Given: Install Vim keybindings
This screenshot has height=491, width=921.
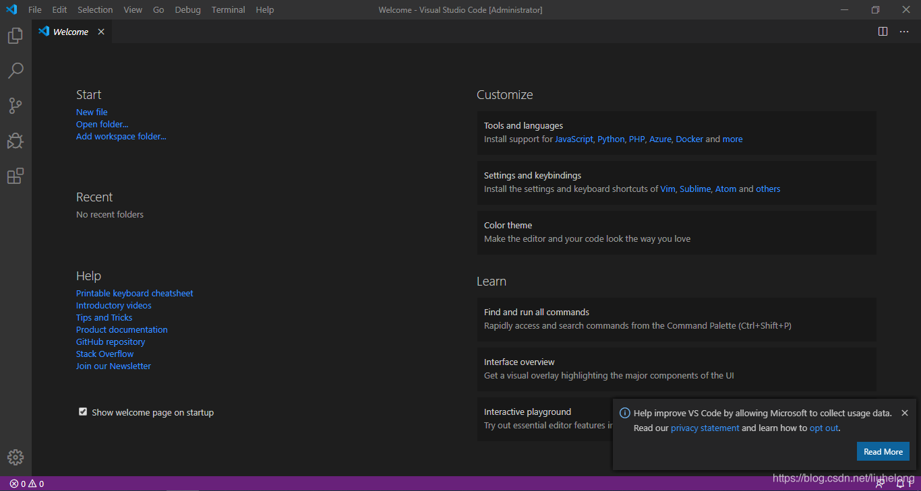Looking at the screenshot, I should click(x=667, y=189).
